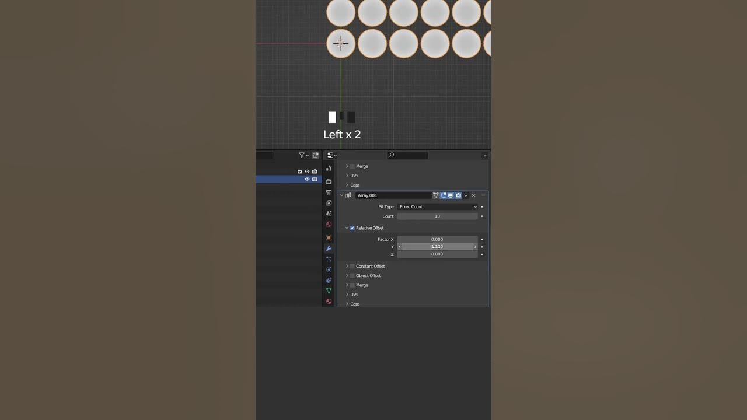Open the Particles properties tab
The width and height of the screenshot is (747, 420).
point(329,259)
